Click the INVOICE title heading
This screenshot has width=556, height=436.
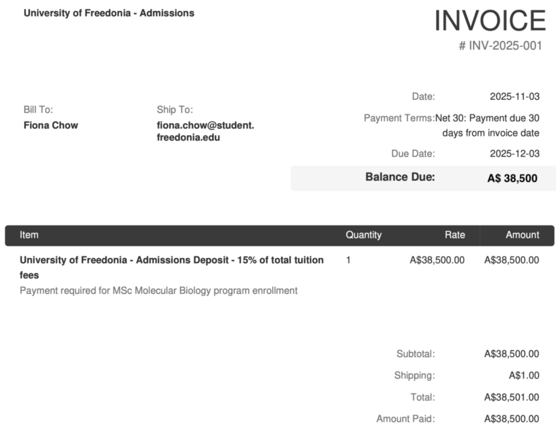click(490, 21)
